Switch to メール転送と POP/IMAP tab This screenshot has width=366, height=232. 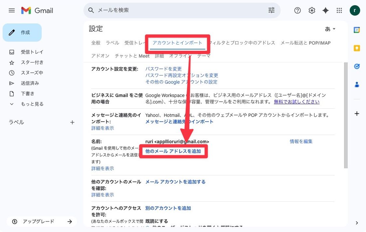tap(305, 43)
